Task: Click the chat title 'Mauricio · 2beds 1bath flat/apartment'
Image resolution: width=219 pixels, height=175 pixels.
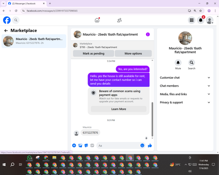Action: 110,35
